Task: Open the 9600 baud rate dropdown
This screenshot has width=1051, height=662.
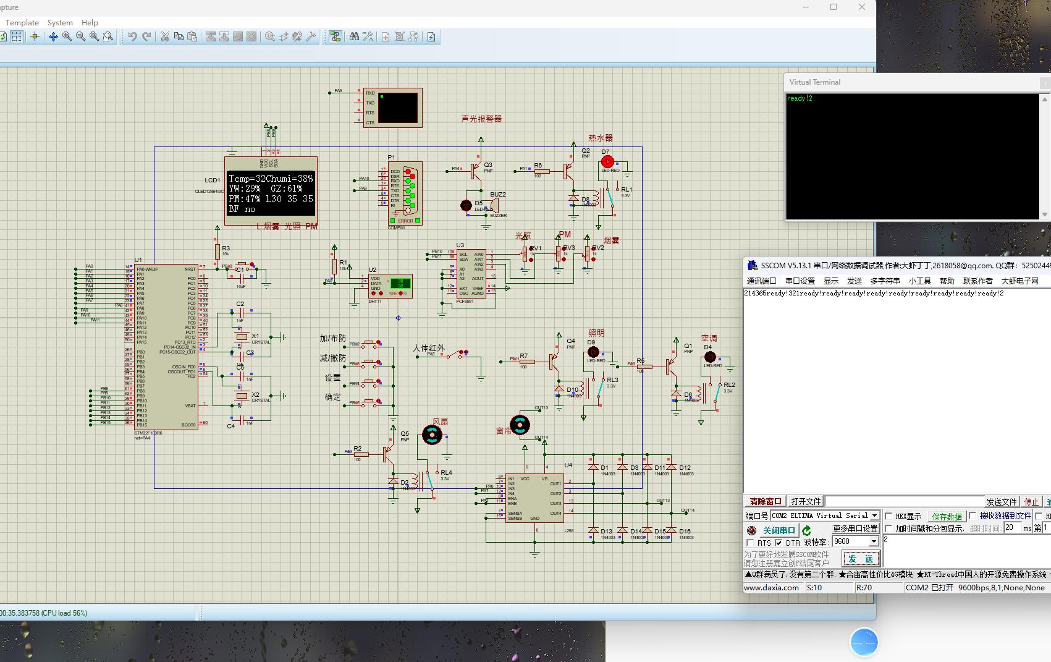Action: (x=874, y=541)
